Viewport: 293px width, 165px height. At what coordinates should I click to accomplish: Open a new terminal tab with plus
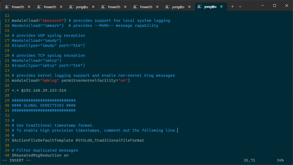tap(233, 7)
